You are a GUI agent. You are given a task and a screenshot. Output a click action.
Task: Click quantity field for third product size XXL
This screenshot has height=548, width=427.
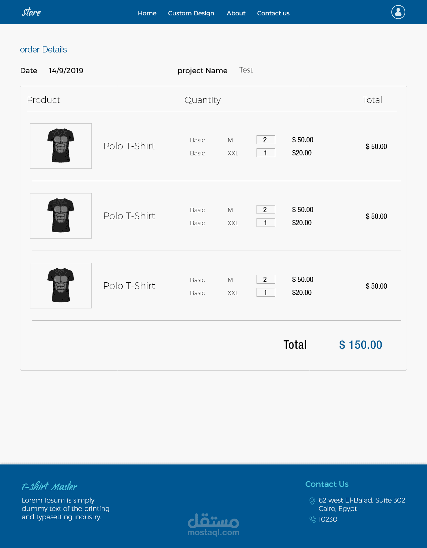266,292
